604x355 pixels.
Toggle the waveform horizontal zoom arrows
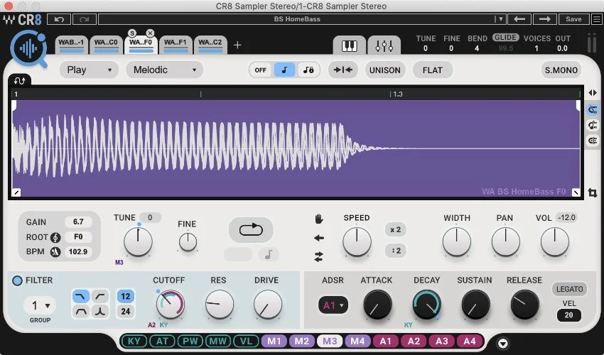point(593,93)
